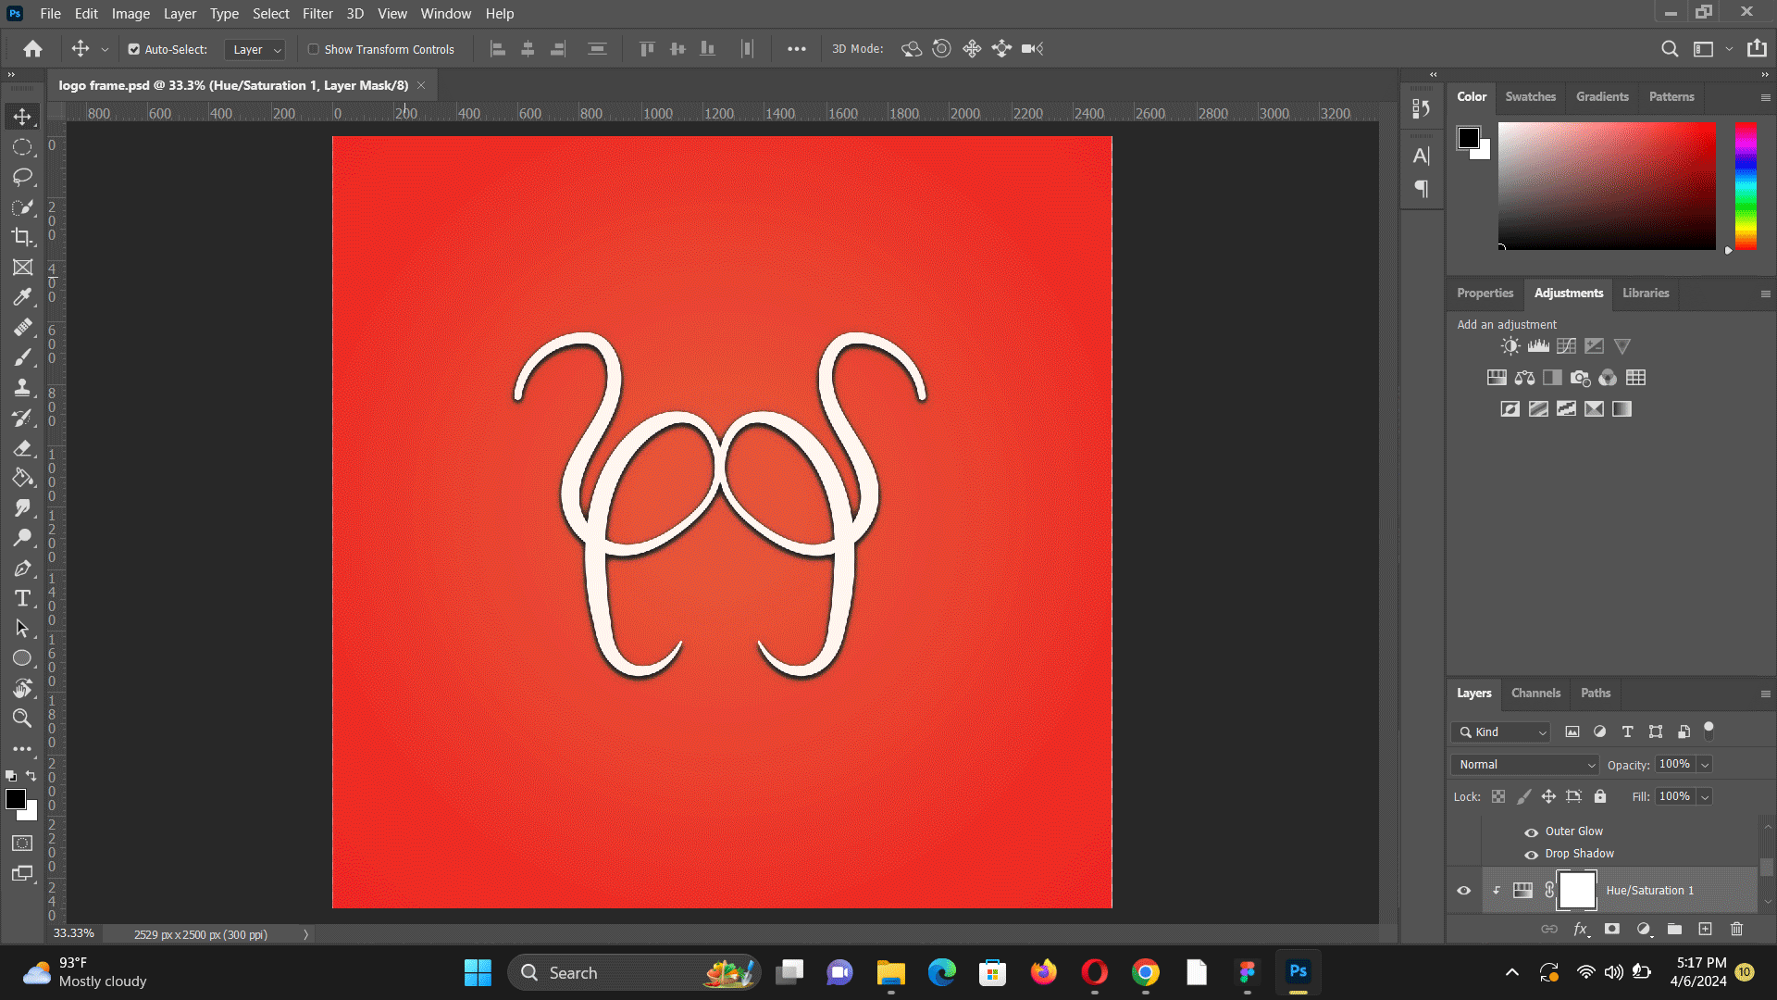1777x1000 pixels.
Task: Add a Color Balance adjustment
Action: (x=1524, y=378)
